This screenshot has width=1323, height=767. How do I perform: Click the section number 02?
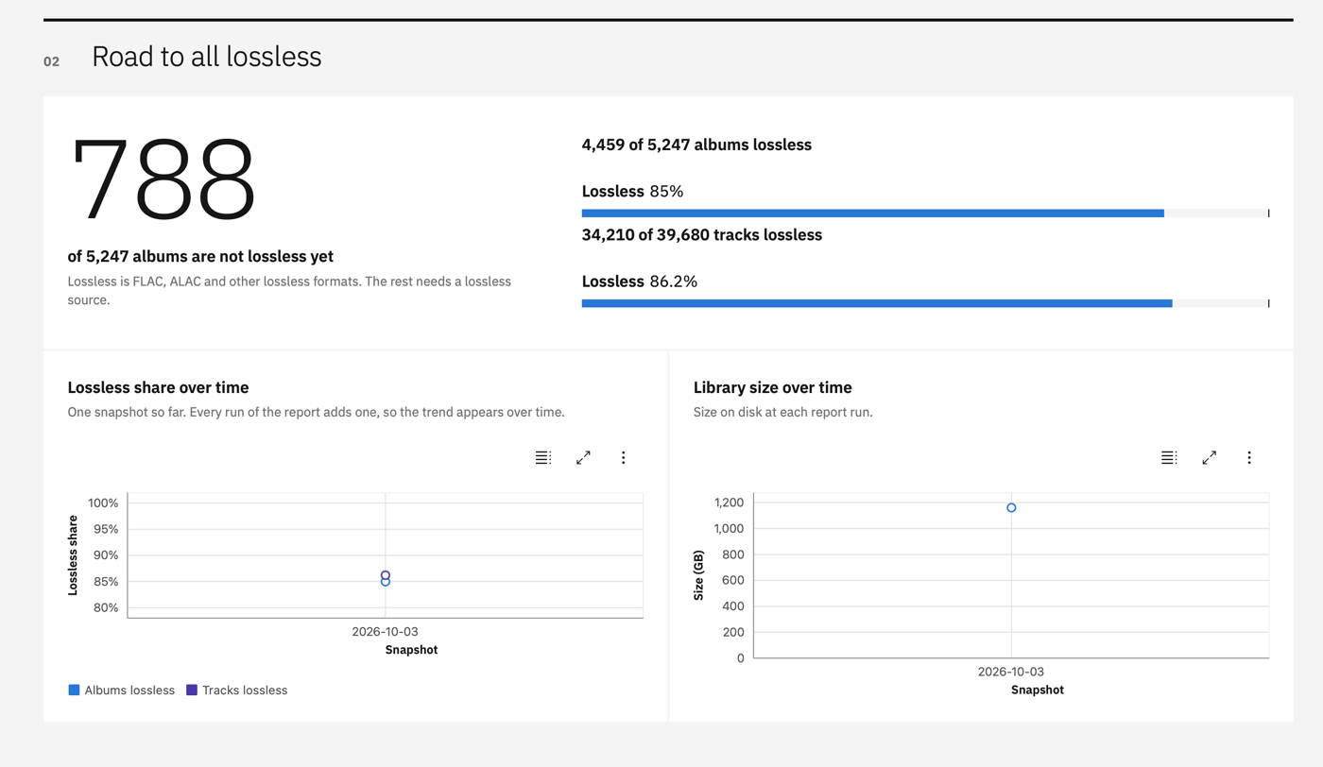[52, 61]
